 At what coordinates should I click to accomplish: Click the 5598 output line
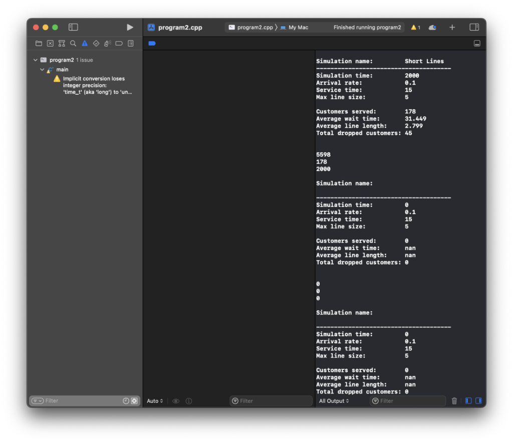(323, 155)
